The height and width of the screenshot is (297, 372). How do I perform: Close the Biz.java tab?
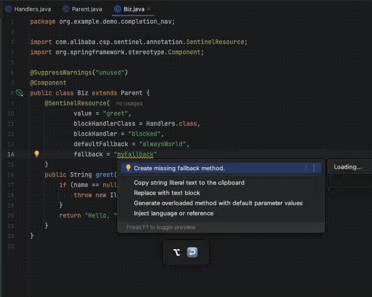coord(149,9)
